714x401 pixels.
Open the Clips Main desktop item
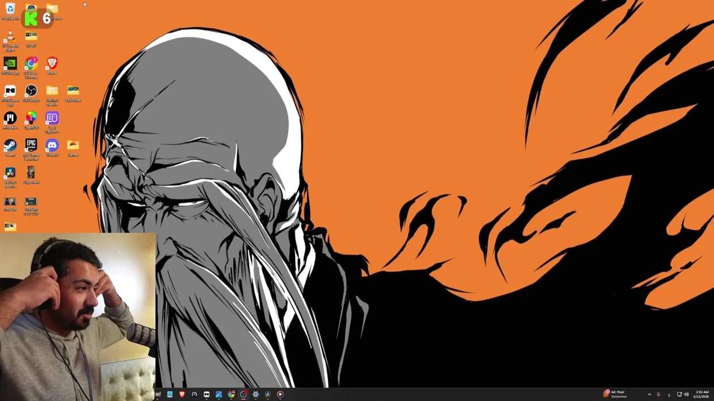tap(31, 175)
